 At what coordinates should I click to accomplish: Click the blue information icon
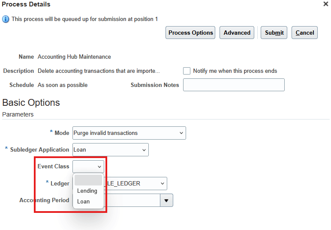[x=6, y=19]
